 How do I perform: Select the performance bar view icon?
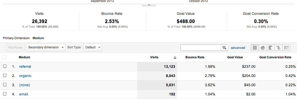271,48
